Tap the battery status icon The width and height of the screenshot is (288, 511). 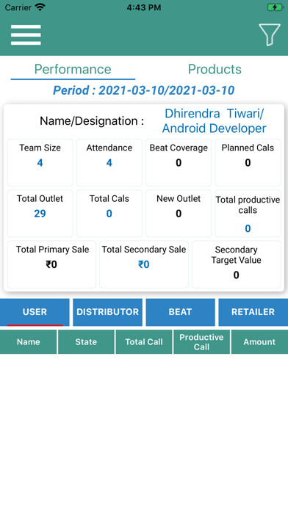tap(275, 7)
